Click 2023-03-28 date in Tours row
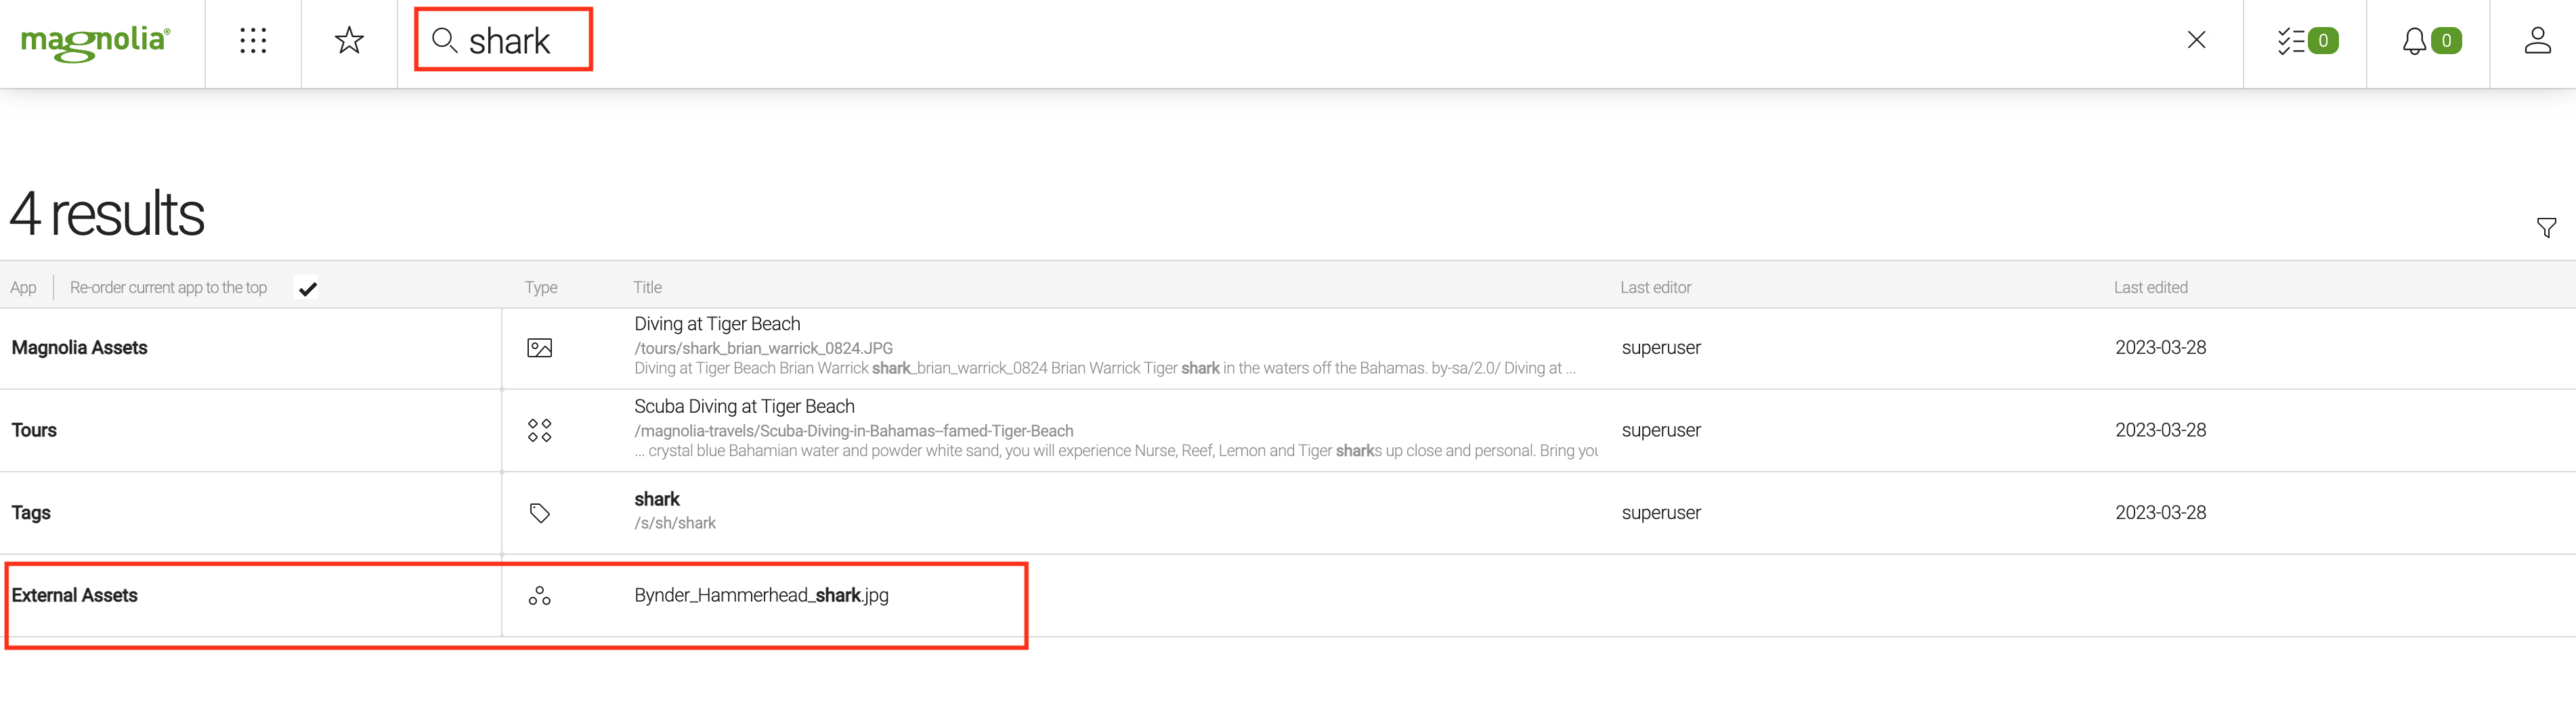This screenshot has width=2576, height=720. (x=2160, y=430)
